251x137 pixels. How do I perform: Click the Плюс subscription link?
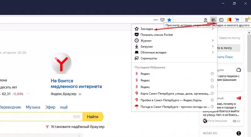tap(225, 57)
